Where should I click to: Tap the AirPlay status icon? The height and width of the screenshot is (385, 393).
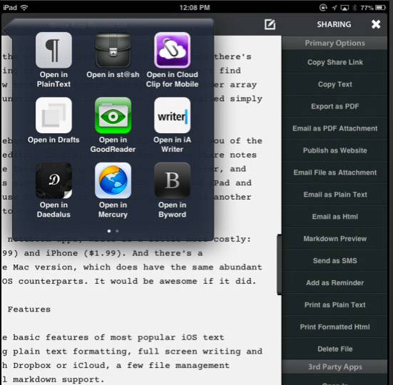point(344,8)
